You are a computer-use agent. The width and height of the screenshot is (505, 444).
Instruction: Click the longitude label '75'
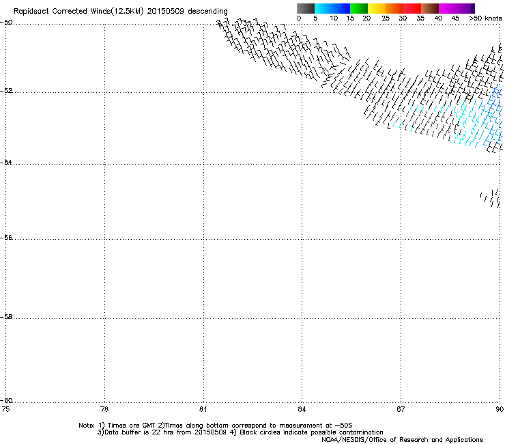pos(5,409)
